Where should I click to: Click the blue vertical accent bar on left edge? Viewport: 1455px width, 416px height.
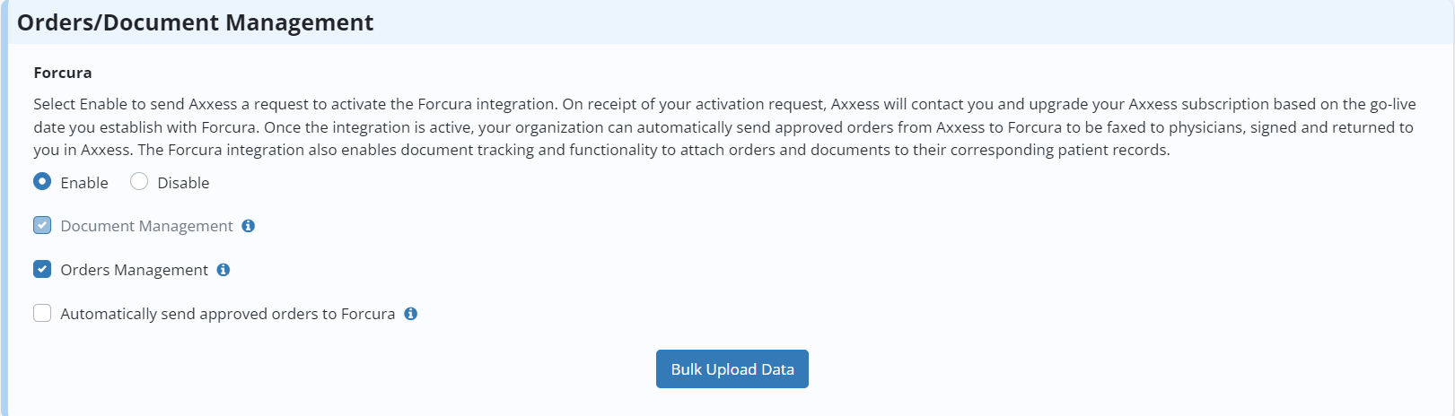[4, 208]
